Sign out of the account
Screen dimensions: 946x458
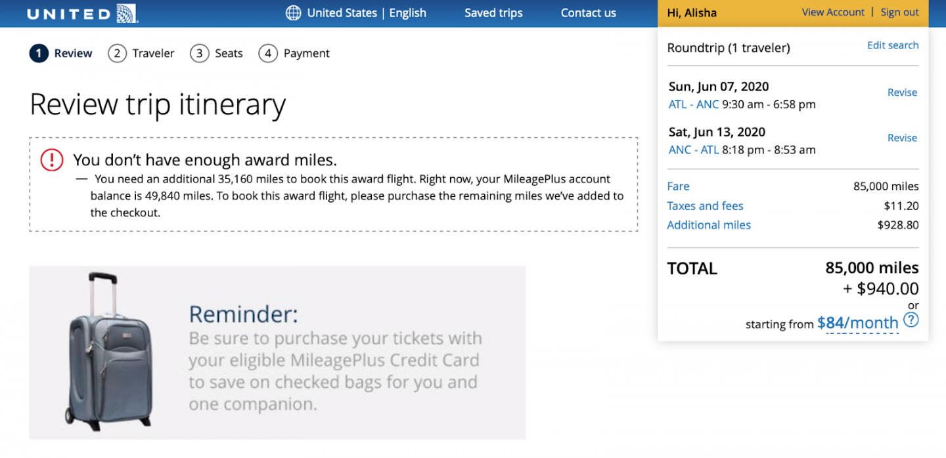(899, 12)
